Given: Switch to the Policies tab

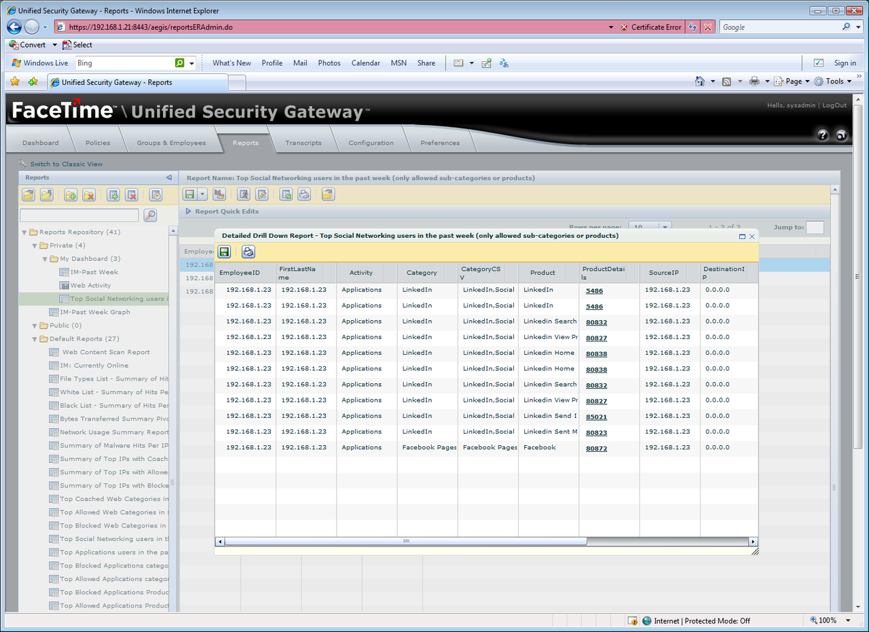Looking at the screenshot, I should (x=98, y=143).
